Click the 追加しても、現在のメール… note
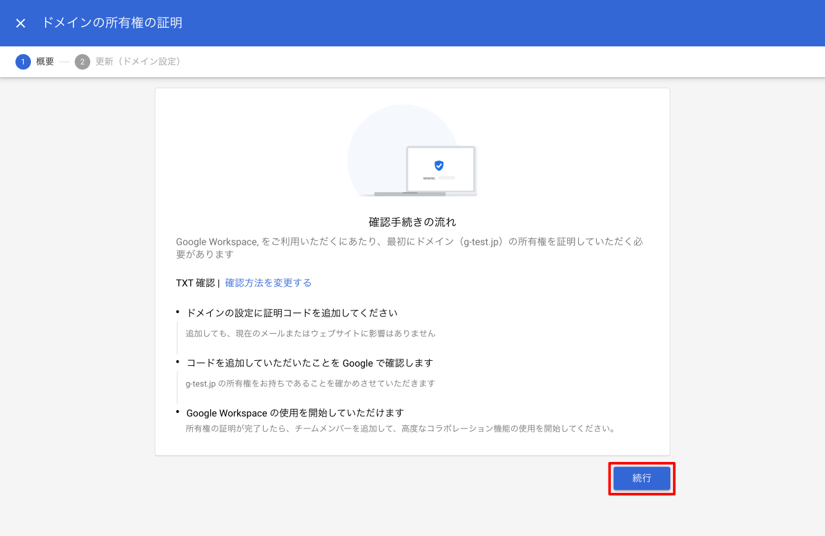Image resolution: width=825 pixels, height=536 pixels. (x=311, y=334)
